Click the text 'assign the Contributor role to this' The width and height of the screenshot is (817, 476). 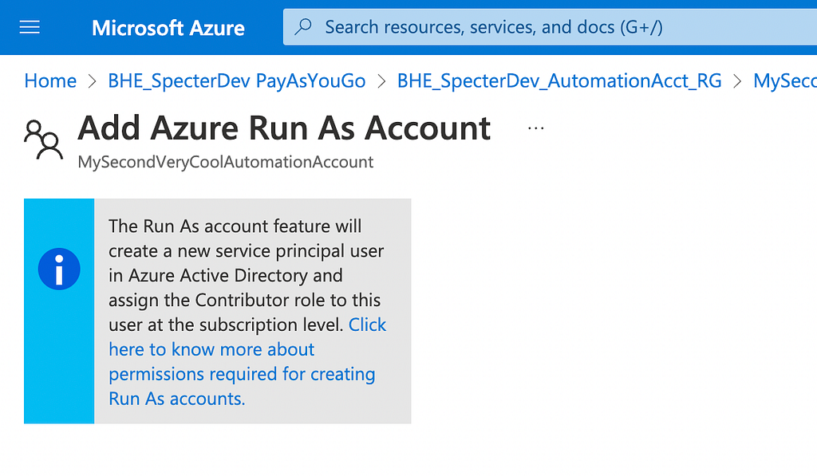[x=244, y=300]
